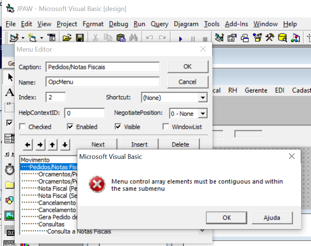Click the Find binoculars icon
The image size is (311, 246).
click(x=133, y=38)
